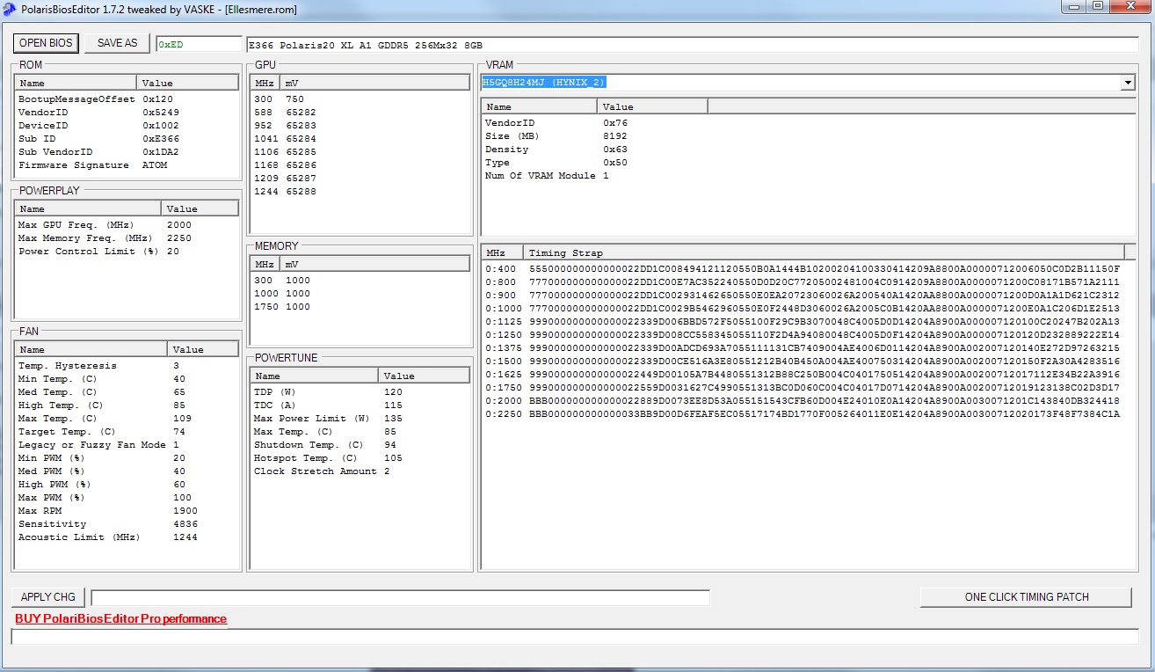Click the PolarisBiosEditor title bar icon
The width and height of the screenshot is (1155, 672).
(x=10, y=10)
